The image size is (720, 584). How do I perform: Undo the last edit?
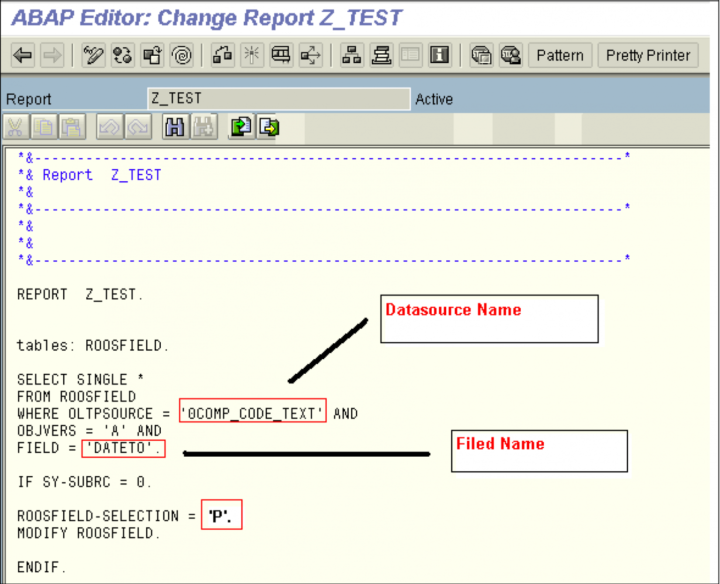click(110, 126)
